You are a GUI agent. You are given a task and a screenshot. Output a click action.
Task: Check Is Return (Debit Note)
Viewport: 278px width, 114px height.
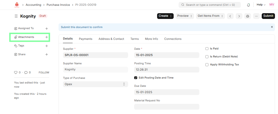pos(207,57)
